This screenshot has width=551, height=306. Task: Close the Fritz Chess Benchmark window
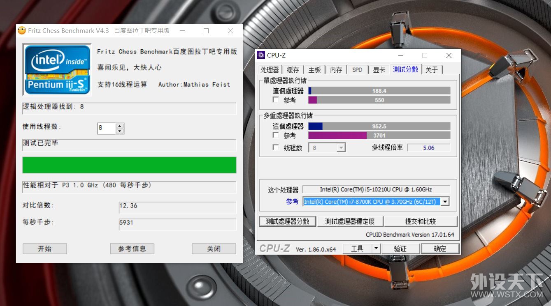point(230,31)
